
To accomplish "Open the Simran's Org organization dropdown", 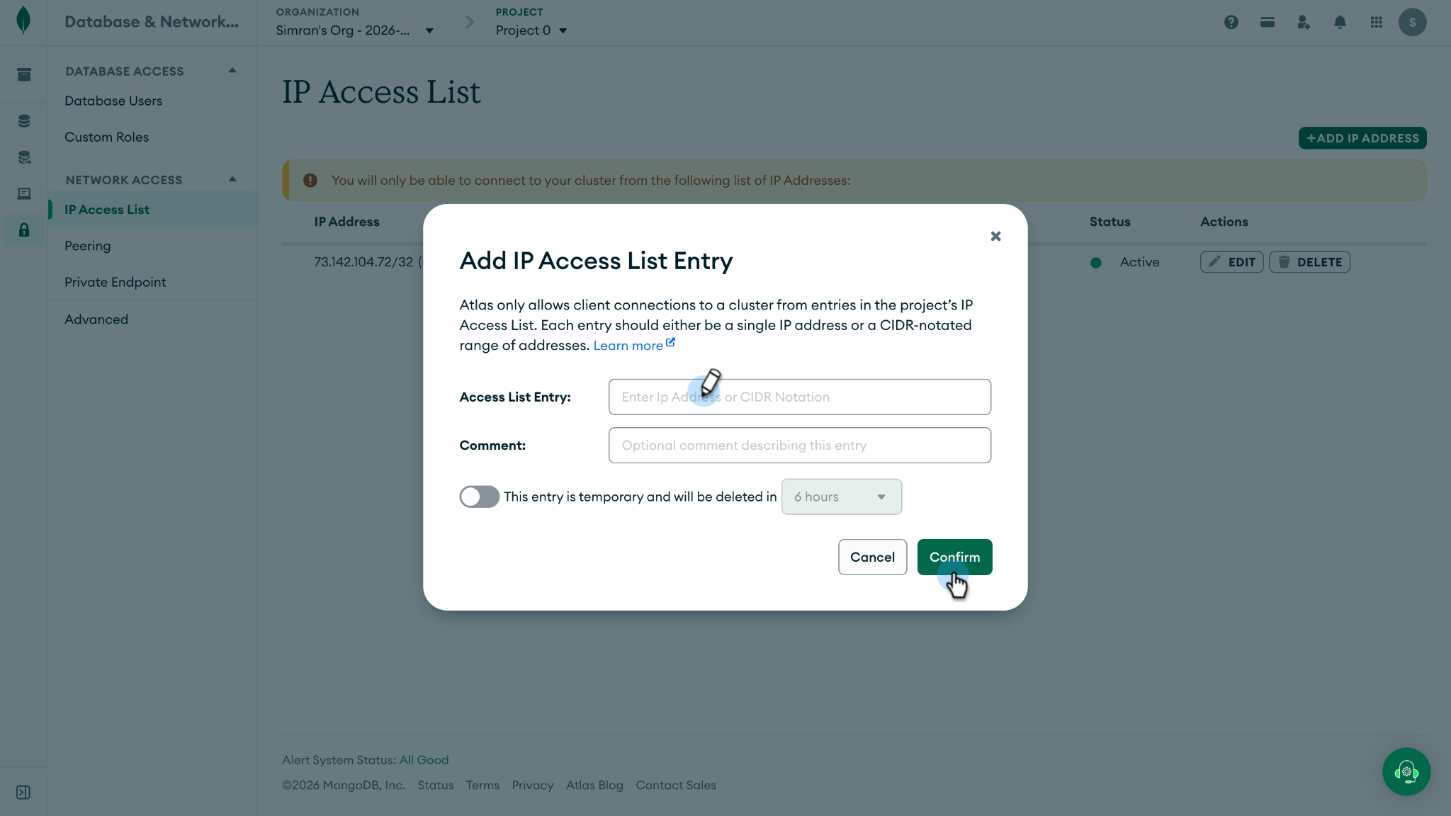I will (354, 30).
